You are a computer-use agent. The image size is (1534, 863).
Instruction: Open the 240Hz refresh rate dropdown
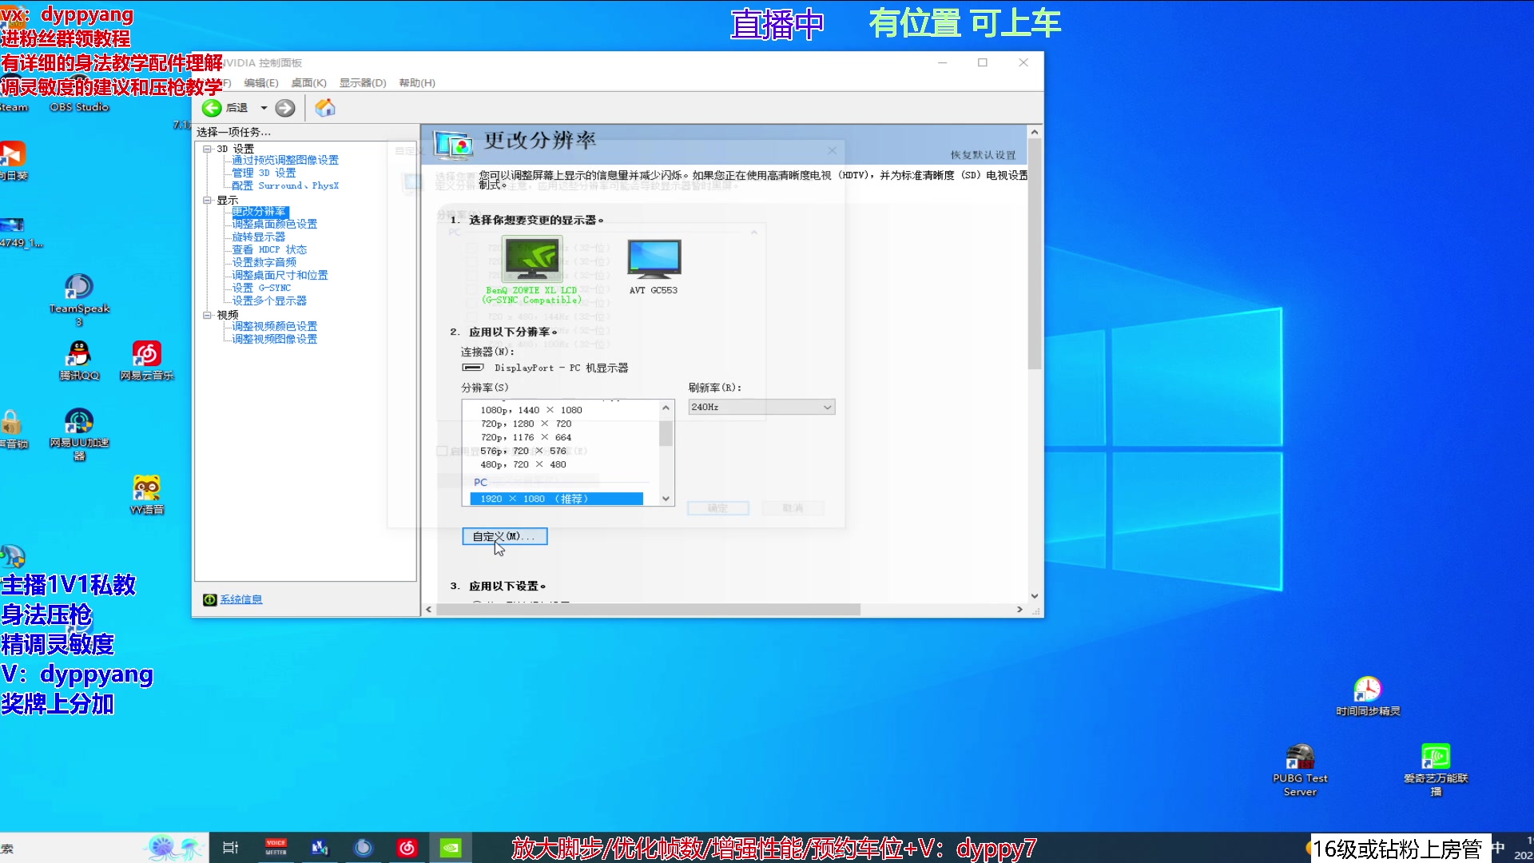click(761, 407)
